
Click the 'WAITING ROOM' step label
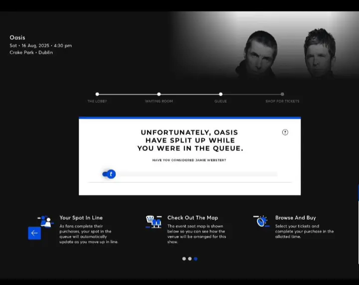click(159, 101)
